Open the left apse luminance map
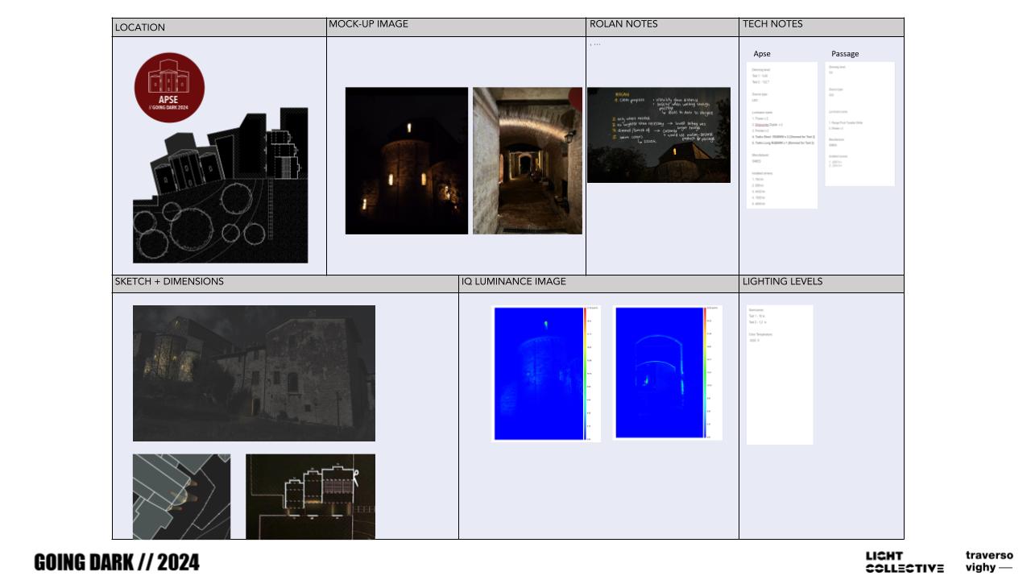 tap(546, 374)
